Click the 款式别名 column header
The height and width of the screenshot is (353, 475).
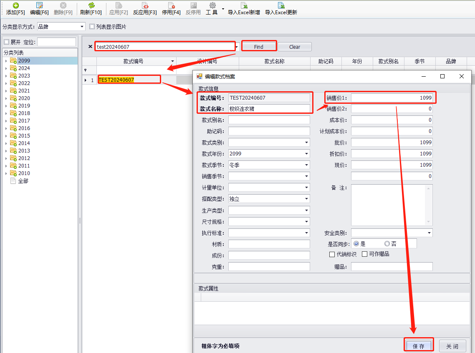tap(388, 61)
